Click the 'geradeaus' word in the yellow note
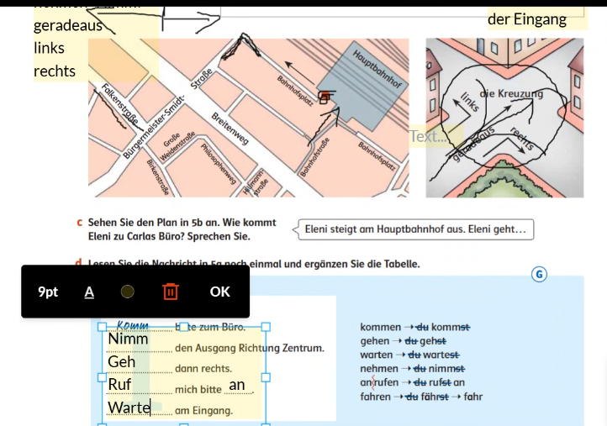Image resolution: width=607 pixels, height=426 pixels. click(x=68, y=25)
